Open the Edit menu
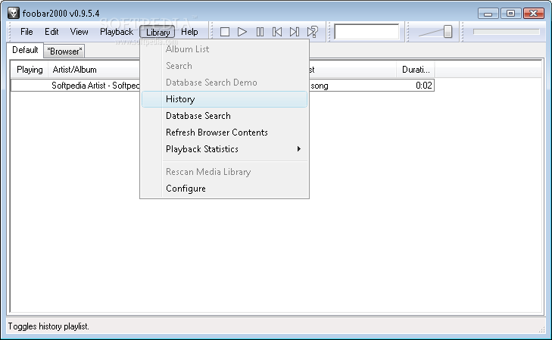 [51, 32]
